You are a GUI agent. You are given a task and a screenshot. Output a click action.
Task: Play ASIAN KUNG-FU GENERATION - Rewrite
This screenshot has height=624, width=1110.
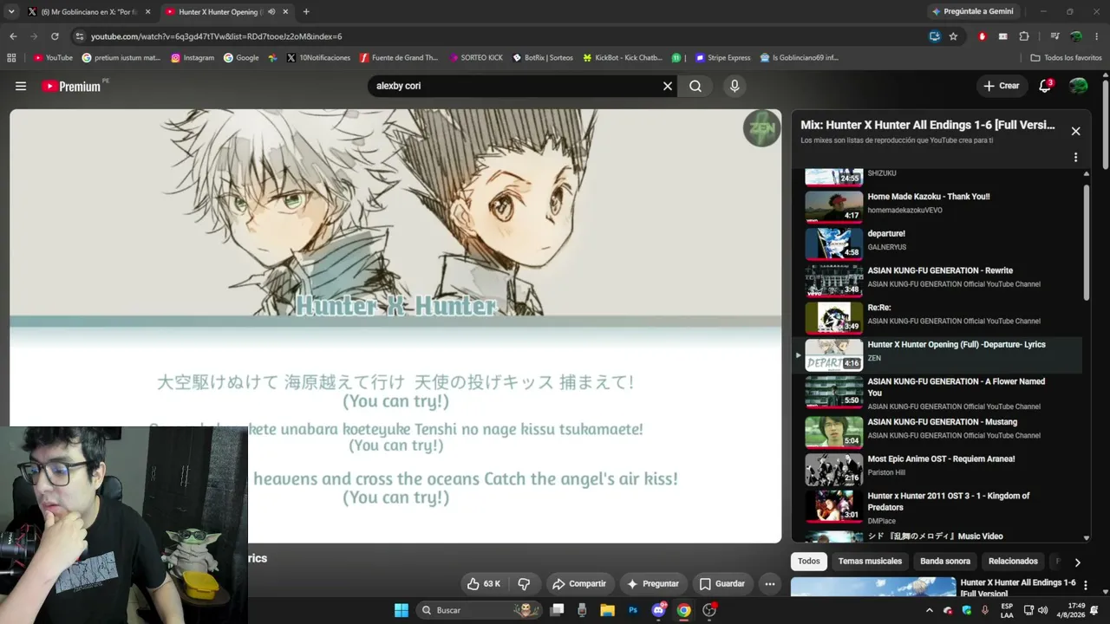pos(943,282)
